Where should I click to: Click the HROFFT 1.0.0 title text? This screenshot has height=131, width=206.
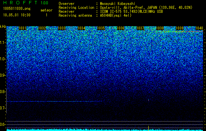point(26,3)
